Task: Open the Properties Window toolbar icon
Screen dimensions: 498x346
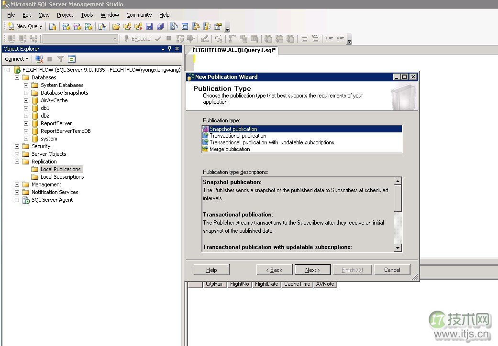Action: pyautogui.click(x=218, y=26)
